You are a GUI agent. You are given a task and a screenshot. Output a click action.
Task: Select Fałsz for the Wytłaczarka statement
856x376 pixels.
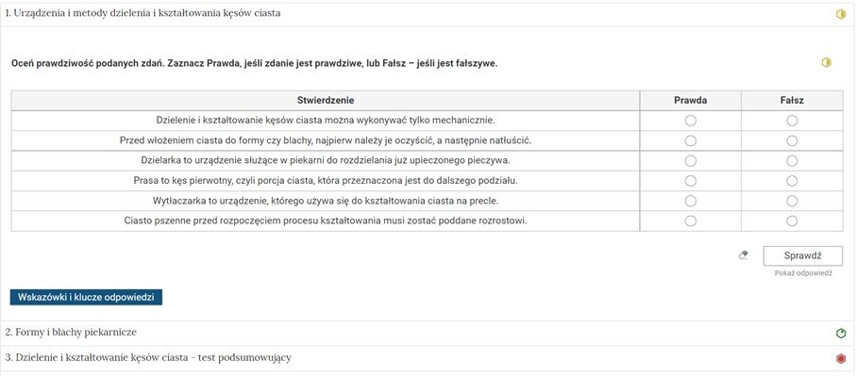coord(792,201)
